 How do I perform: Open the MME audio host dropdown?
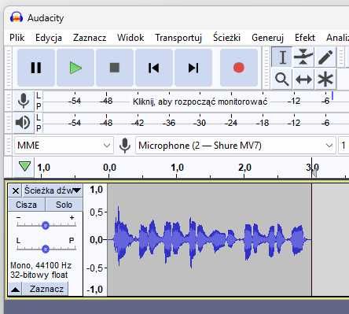point(64,145)
